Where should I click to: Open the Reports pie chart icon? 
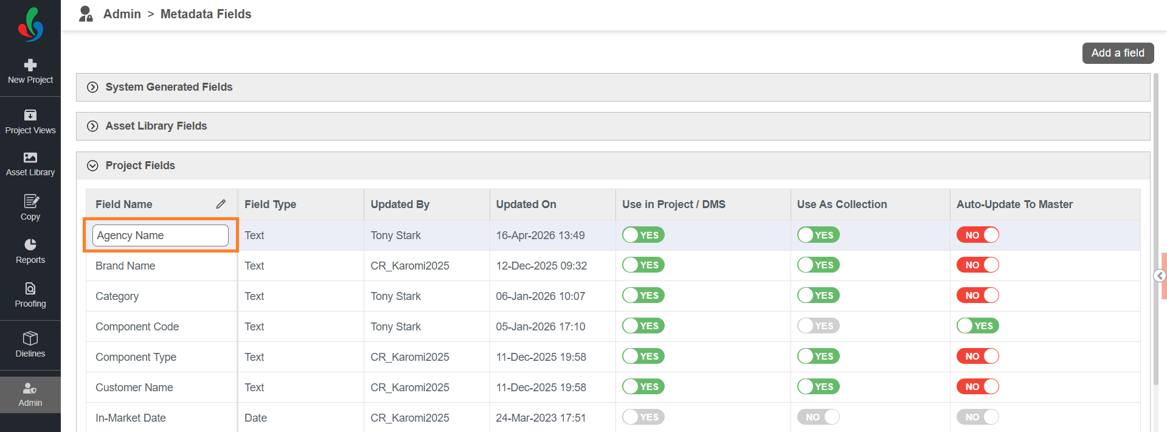point(30,245)
